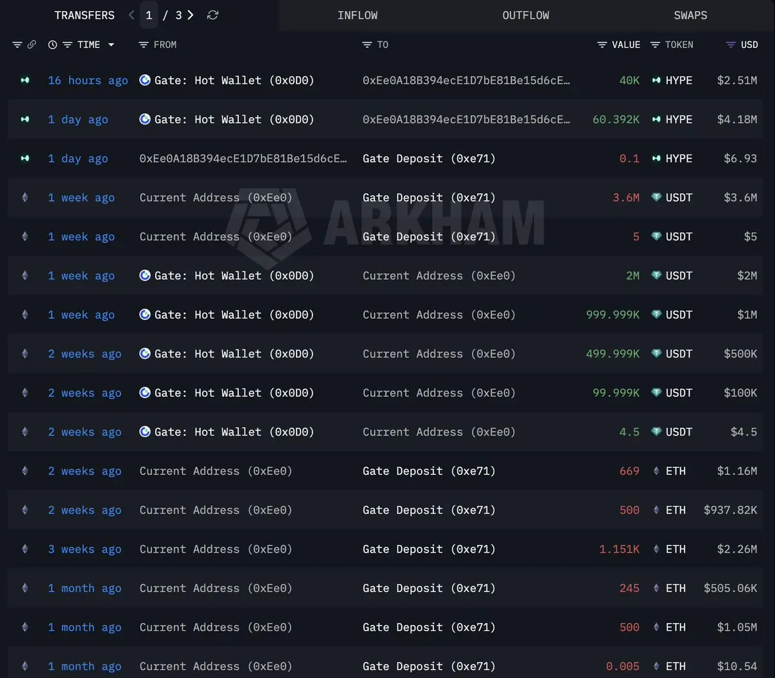
Task: Click the 499.999K value
Action: coord(613,354)
